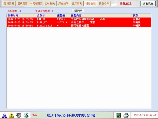Click the speaker sound icon
Screen dimensions: 158x119
[x=19, y=115]
